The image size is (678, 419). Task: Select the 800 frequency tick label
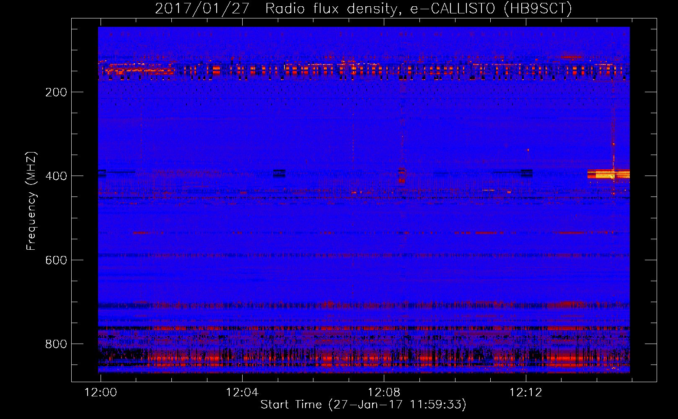tap(56, 344)
